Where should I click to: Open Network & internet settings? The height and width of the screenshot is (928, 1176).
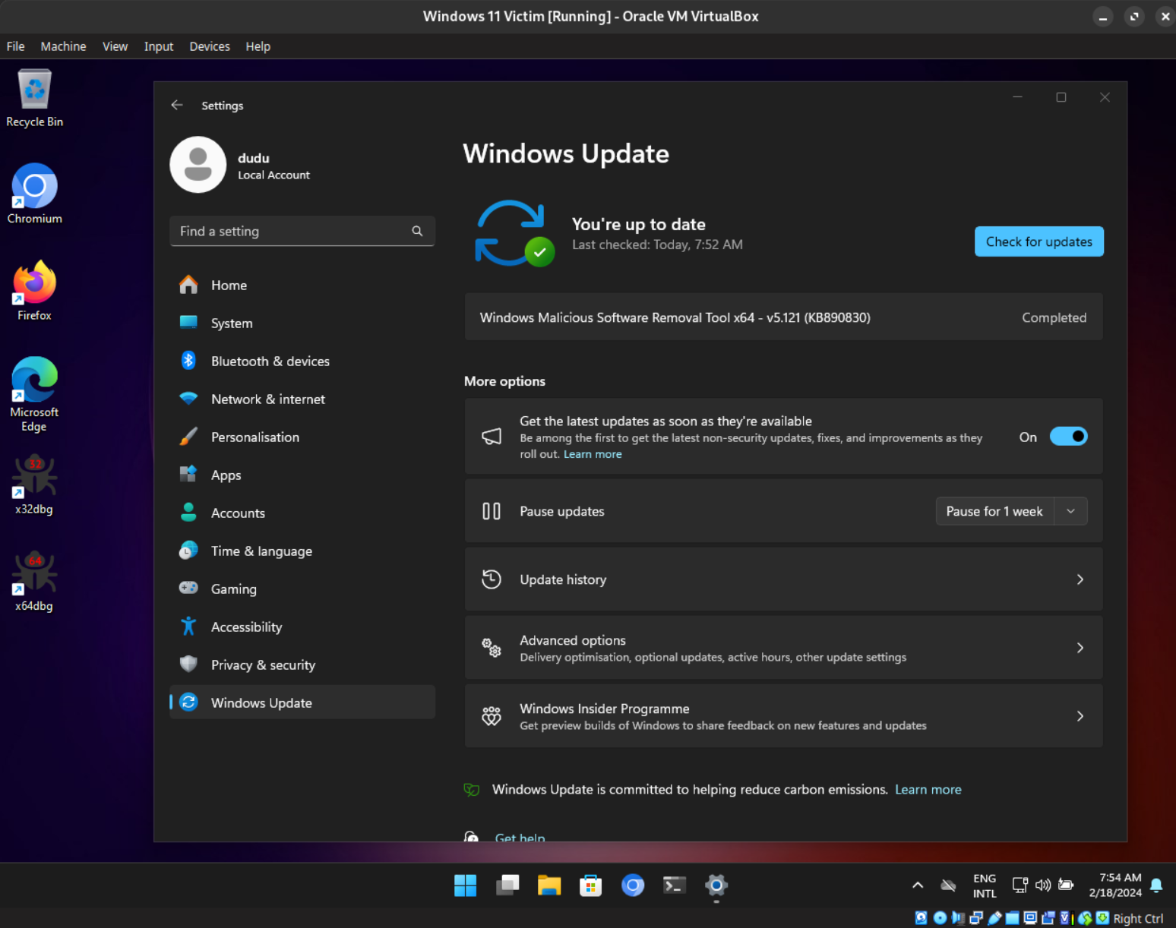pos(302,399)
